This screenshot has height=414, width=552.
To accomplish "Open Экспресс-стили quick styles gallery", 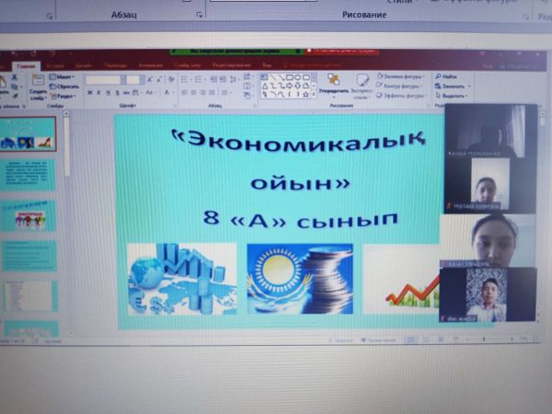I will click(x=362, y=86).
